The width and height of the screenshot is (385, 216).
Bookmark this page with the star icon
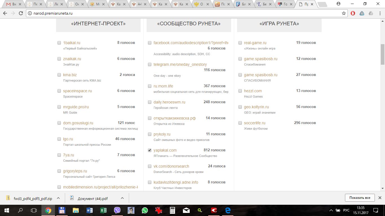[344, 13]
